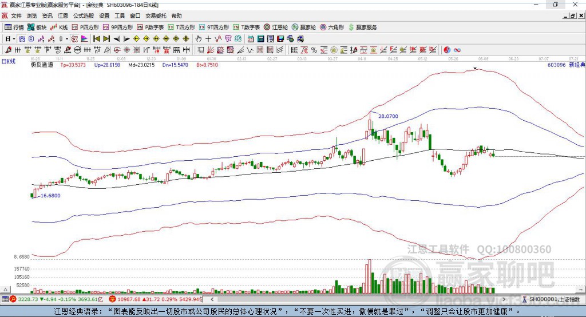This screenshot has width=586, height=317.
Task: Launch the 赢家轮 wheel tool
Action: click(x=304, y=27)
